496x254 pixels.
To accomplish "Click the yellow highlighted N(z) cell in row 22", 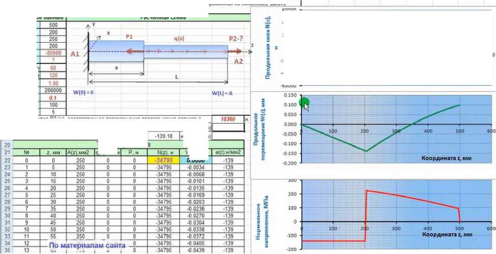I will click(163, 160).
